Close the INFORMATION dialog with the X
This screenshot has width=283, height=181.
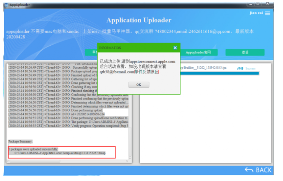pos(175,48)
